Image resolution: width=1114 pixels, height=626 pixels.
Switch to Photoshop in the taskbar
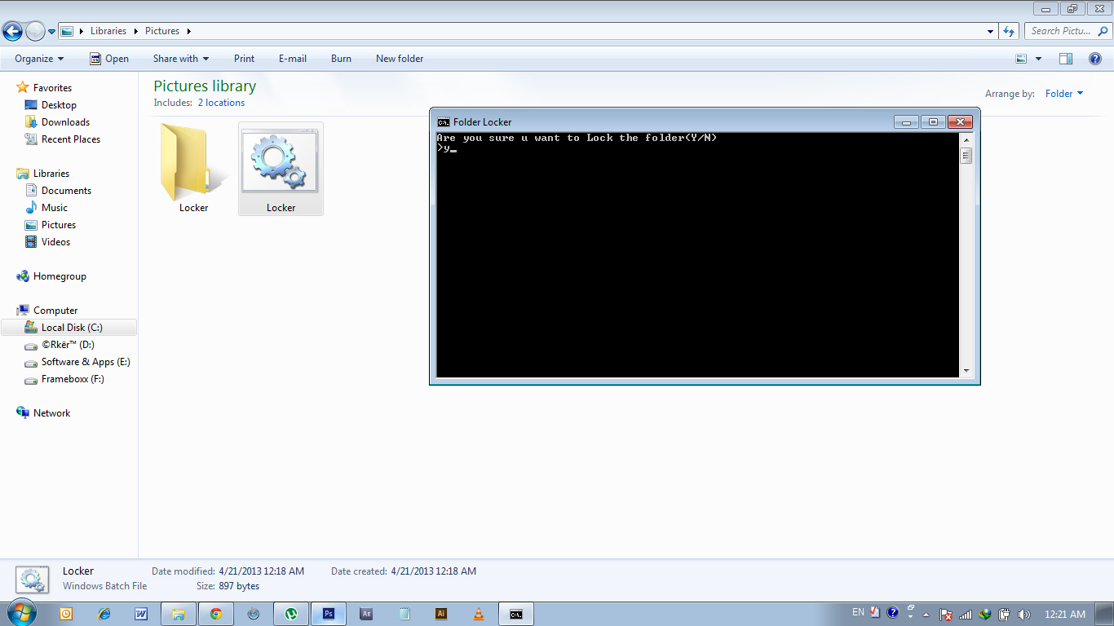pos(329,614)
